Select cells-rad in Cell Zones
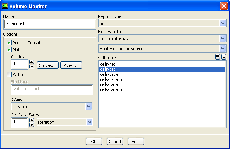 pyautogui.click(x=162, y=64)
